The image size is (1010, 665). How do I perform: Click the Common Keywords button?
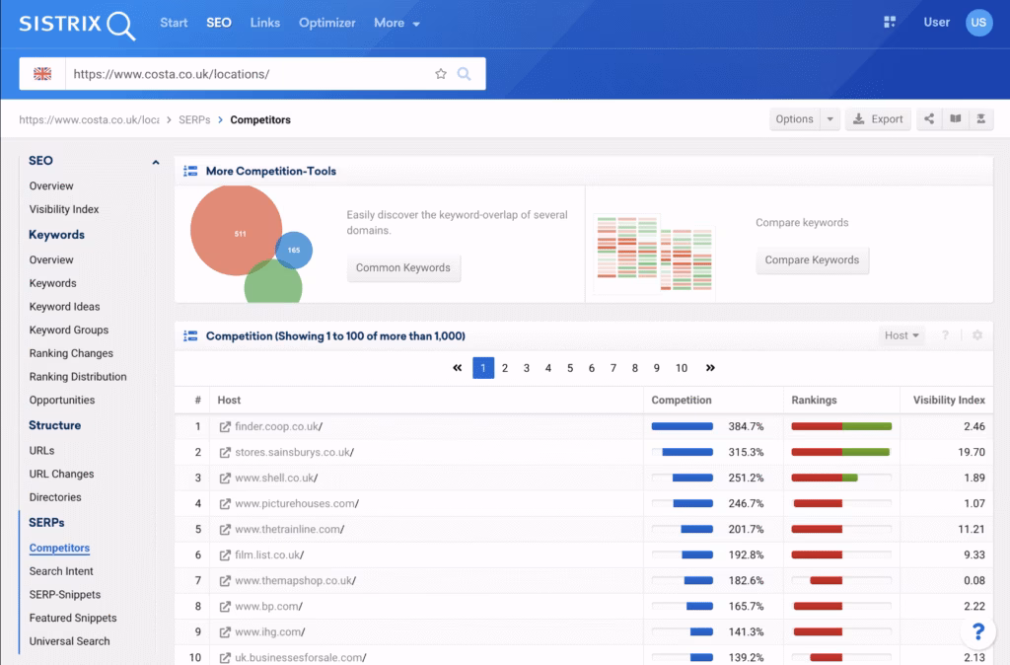(x=403, y=267)
